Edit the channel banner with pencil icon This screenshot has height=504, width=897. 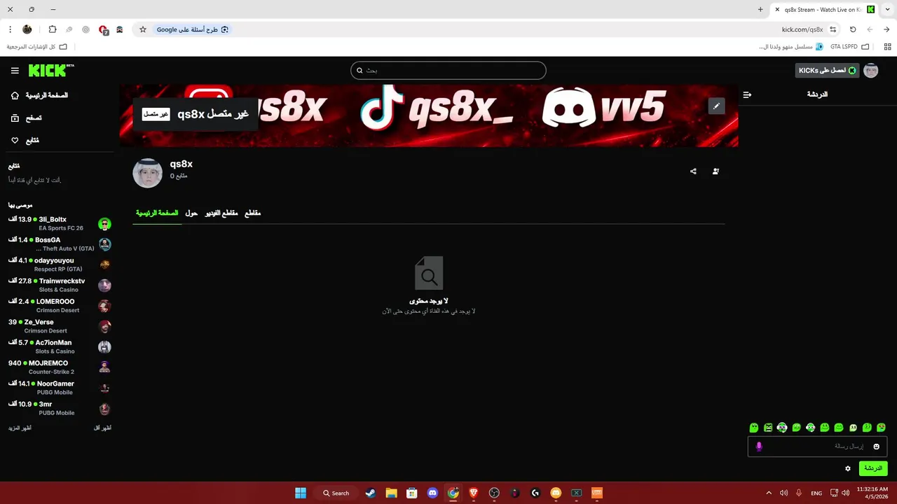tap(716, 106)
